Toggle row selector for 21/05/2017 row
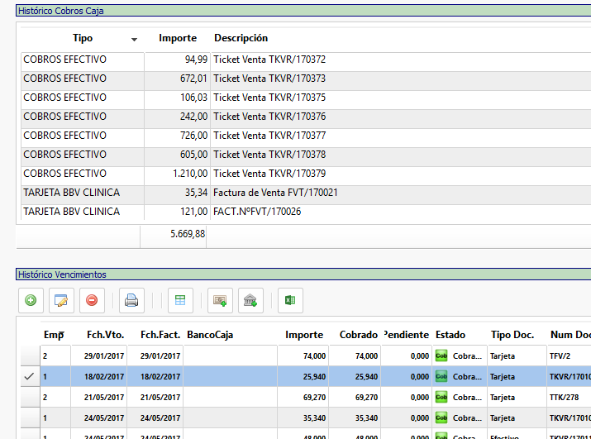Screen dimensions: 591x439 click(x=30, y=397)
